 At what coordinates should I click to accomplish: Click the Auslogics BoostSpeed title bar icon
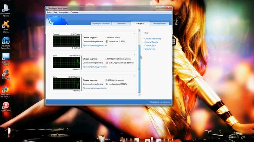47,8
